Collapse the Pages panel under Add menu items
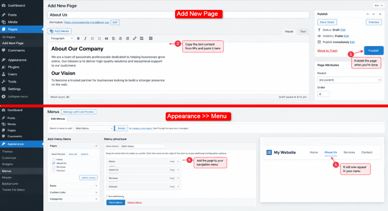Image resolution: width=388 pixels, height=211 pixels. pyautogui.click(x=96, y=146)
